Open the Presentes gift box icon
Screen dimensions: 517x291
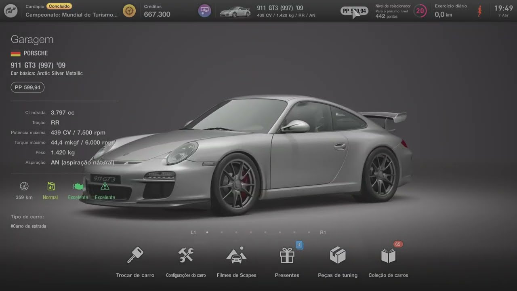[287, 255]
